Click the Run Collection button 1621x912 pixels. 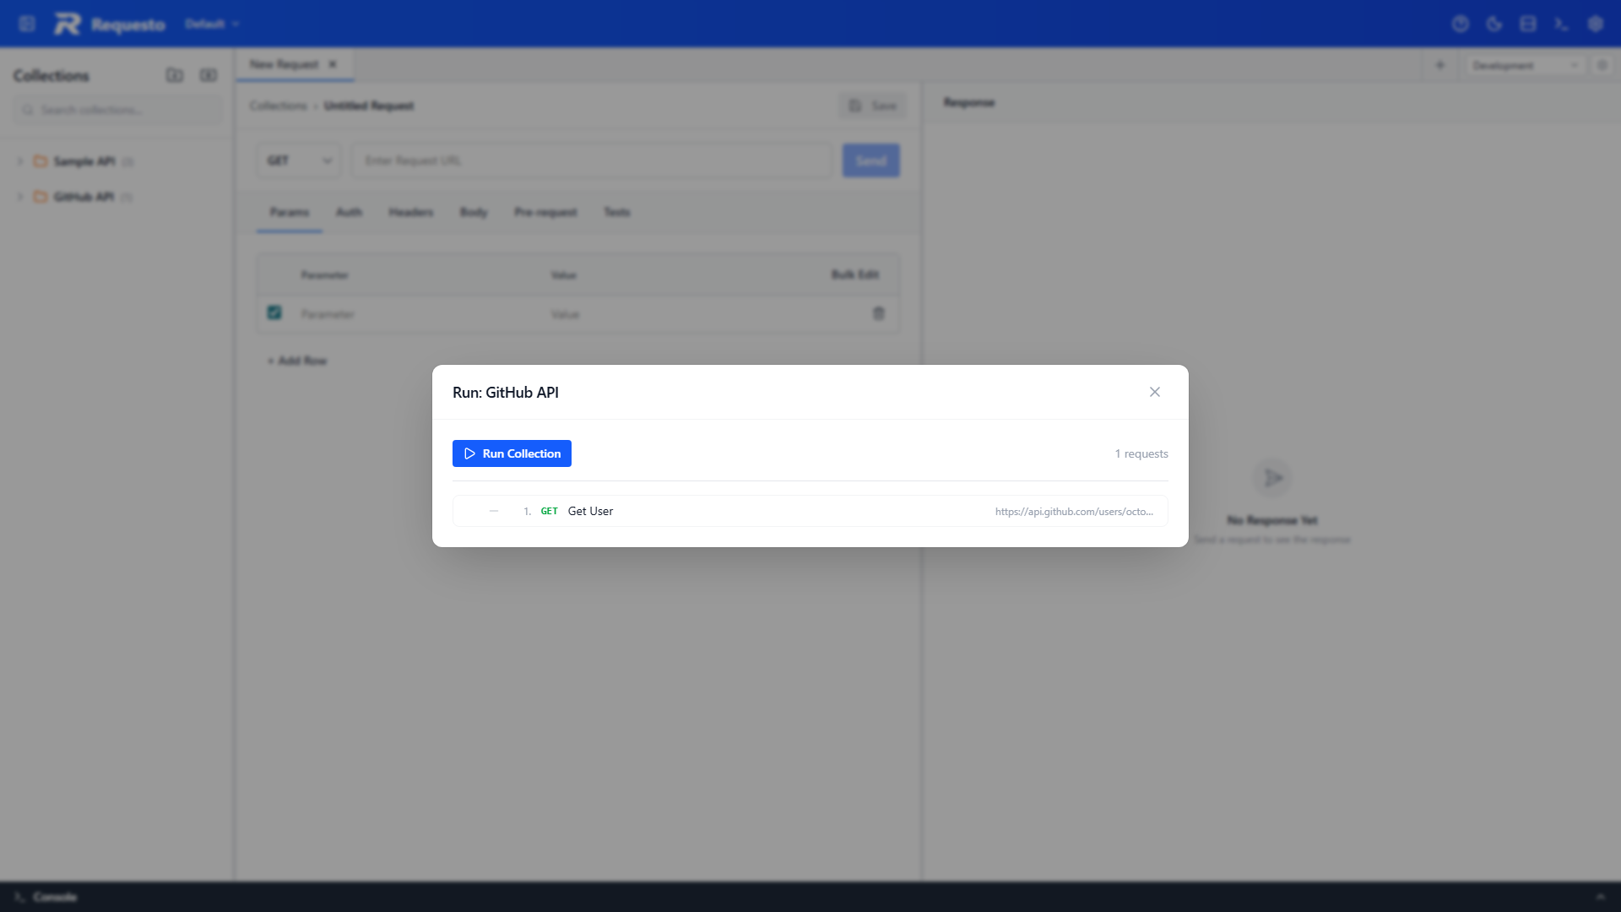pyautogui.click(x=512, y=453)
